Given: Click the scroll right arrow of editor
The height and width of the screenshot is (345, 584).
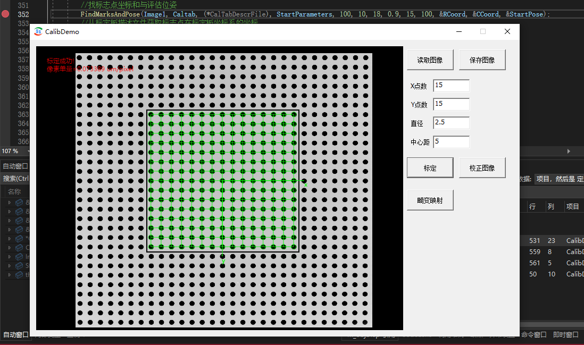Looking at the screenshot, I should [x=569, y=151].
